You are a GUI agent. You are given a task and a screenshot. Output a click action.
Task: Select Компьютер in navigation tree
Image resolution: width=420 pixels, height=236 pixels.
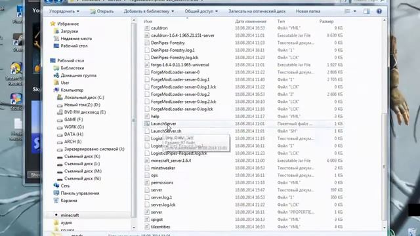72,90
